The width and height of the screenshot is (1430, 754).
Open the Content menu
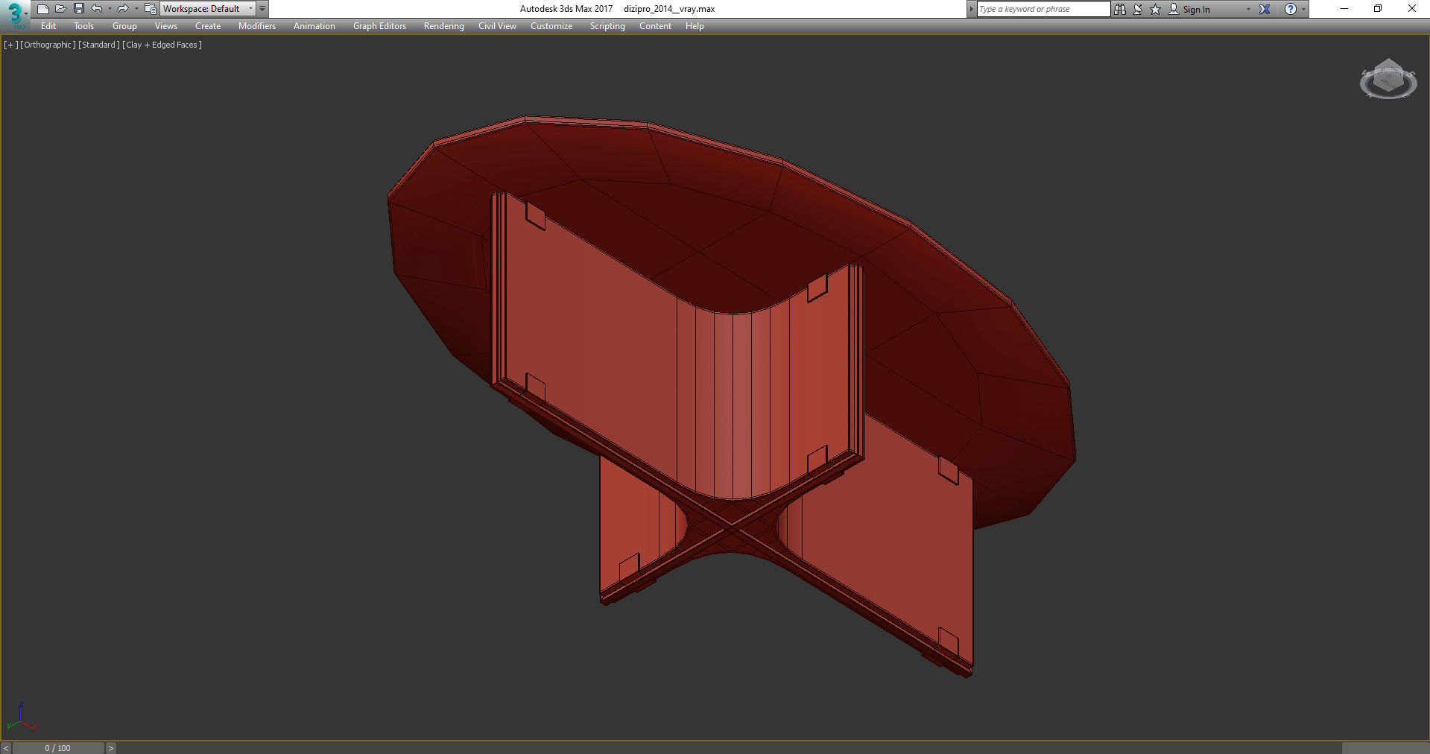pyautogui.click(x=655, y=26)
